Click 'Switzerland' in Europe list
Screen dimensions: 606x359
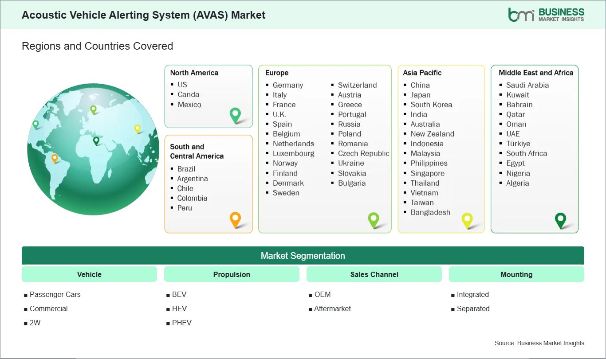click(x=358, y=85)
